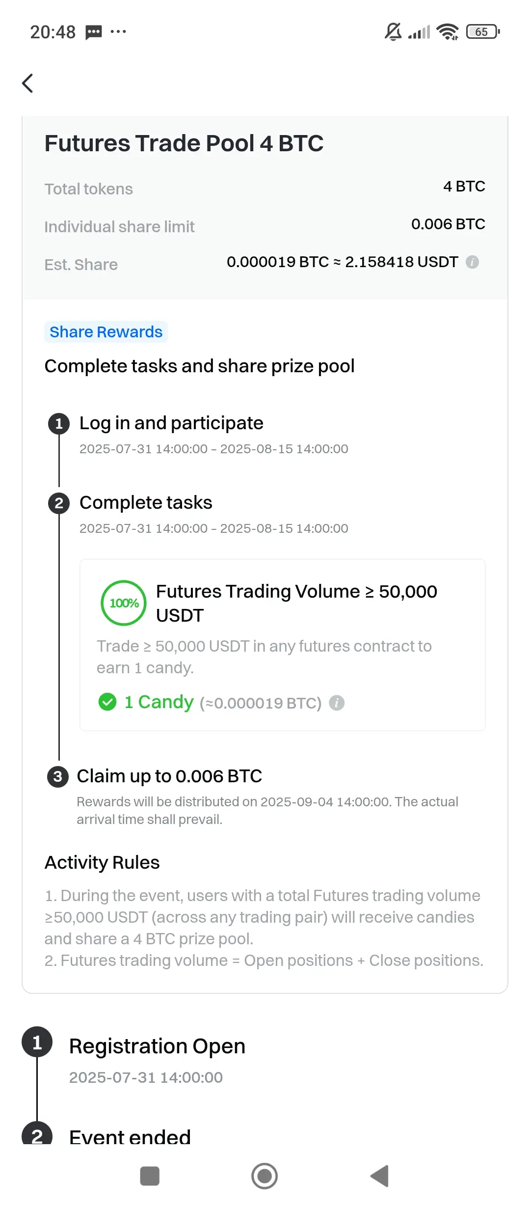Tap Android recent apps square button

tap(150, 1176)
